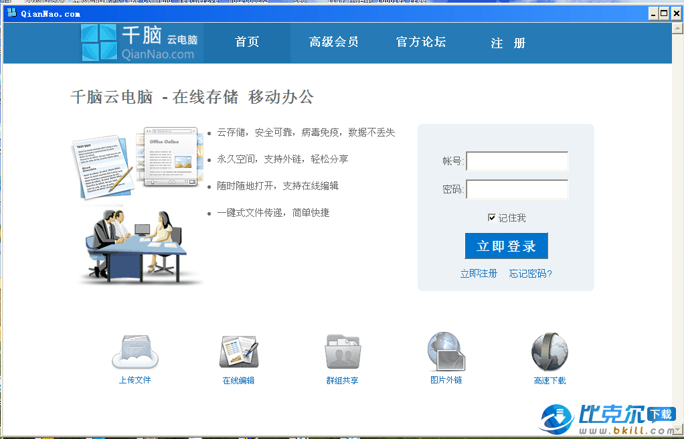Image resolution: width=684 pixels, height=439 pixels.
Task: Open 高级会员 navigation item
Action: click(334, 42)
